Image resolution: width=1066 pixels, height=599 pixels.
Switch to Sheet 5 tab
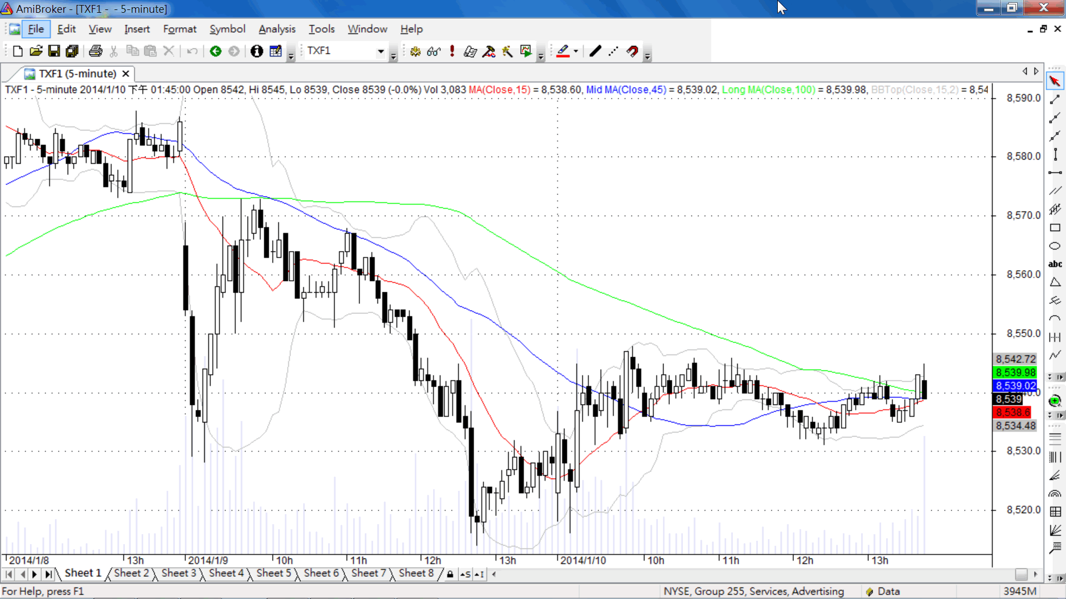click(x=274, y=573)
